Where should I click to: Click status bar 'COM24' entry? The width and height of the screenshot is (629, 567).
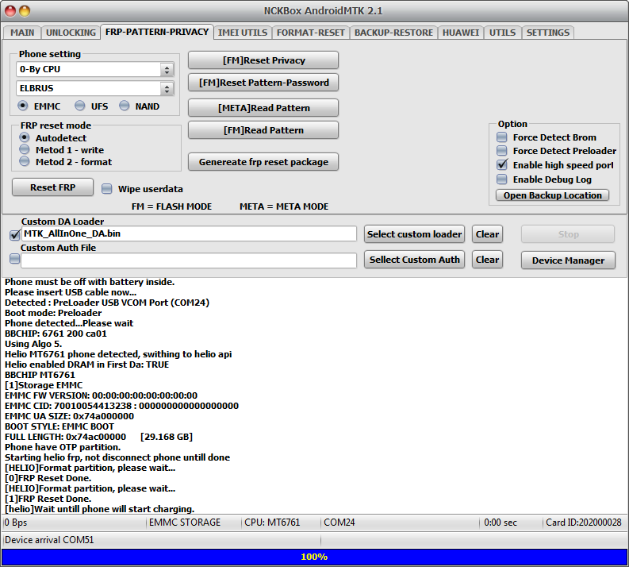[339, 523]
